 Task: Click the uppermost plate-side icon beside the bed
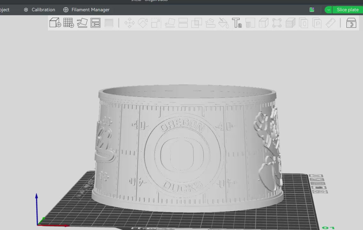point(316,176)
